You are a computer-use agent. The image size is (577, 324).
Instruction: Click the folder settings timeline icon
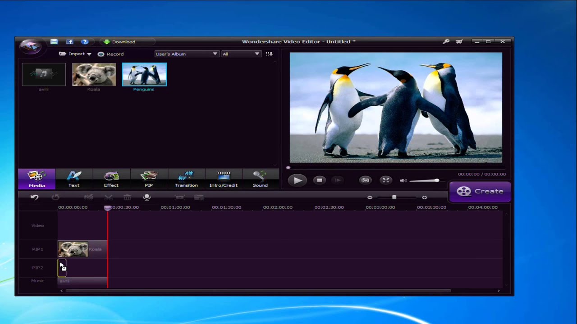coord(199,197)
